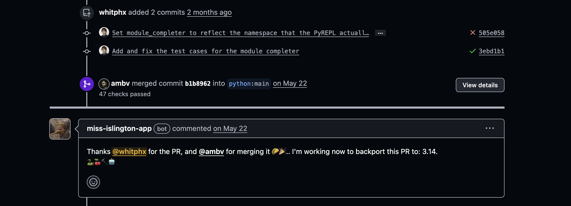
Task: Click the failed check X icon for 505e058
Action: pyautogui.click(x=473, y=33)
